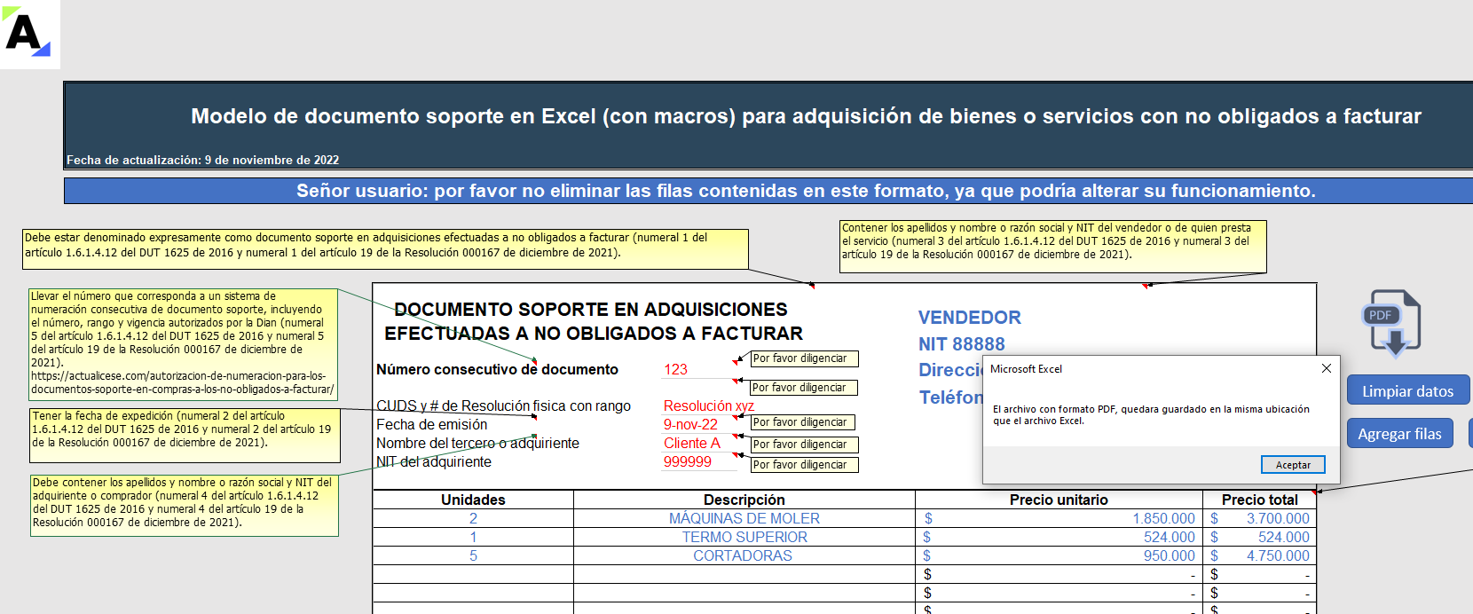Click the Agregar filas button
1473x614 pixels.
point(1399,434)
